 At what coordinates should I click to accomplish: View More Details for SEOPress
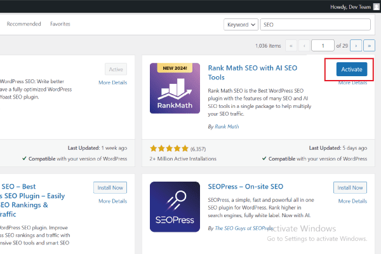352,201
